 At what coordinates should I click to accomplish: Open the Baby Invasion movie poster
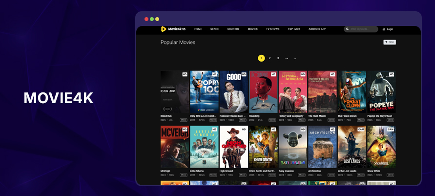292,147
